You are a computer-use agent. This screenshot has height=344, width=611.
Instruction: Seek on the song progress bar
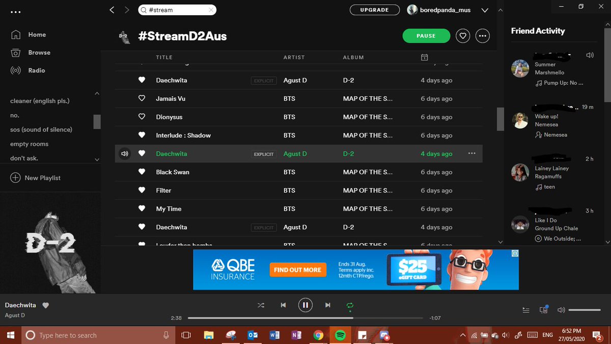point(305,318)
